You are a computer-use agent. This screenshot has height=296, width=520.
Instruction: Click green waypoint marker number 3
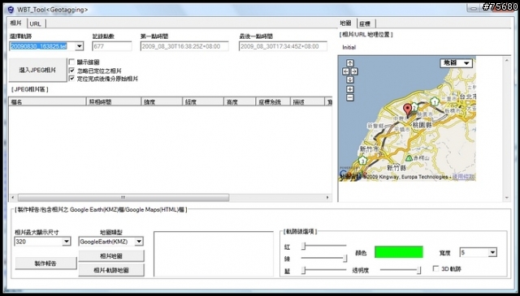(363, 161)
